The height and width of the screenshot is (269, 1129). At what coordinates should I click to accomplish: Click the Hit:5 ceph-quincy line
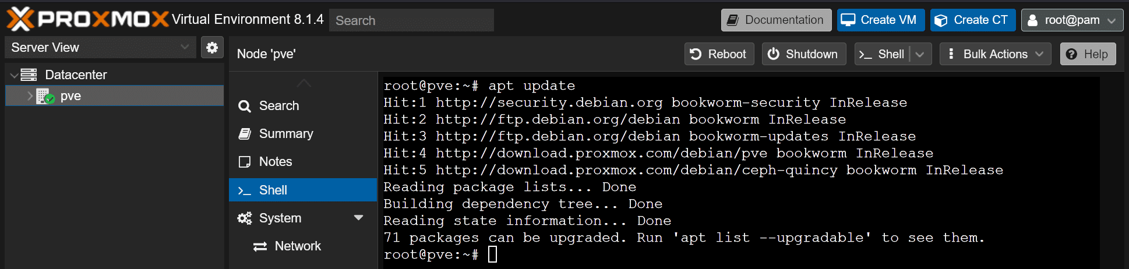[693, 170]
